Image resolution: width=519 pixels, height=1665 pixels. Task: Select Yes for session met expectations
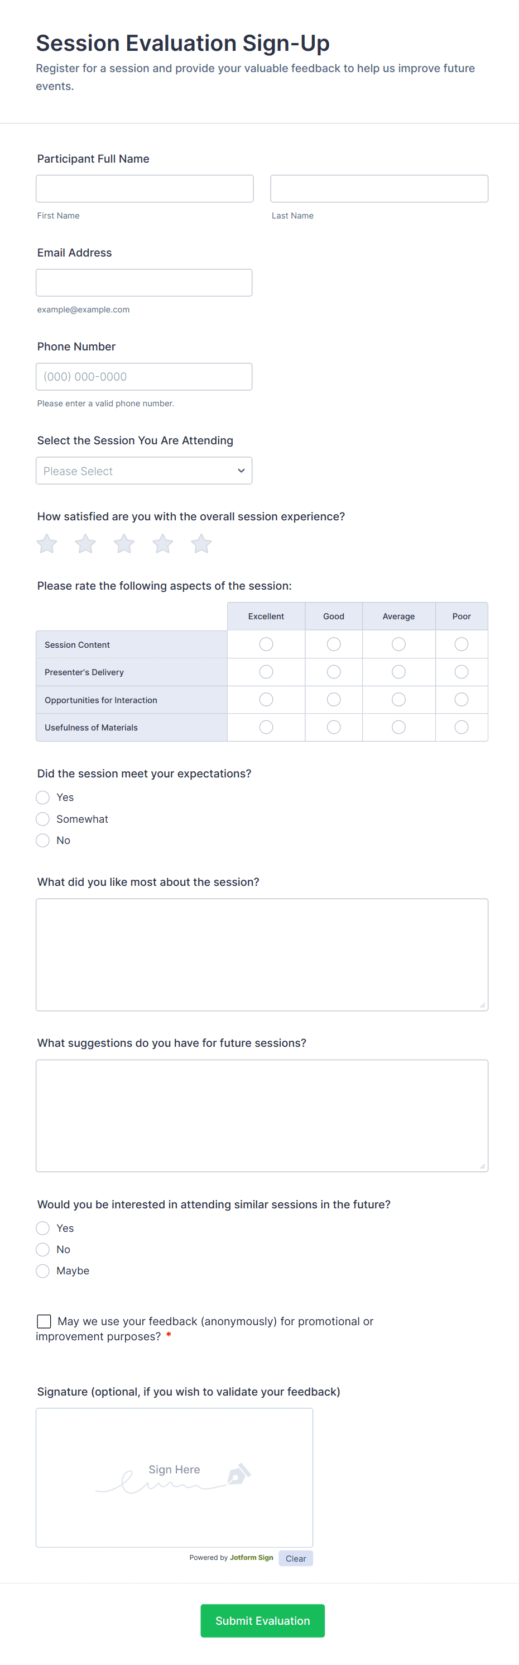point(44,797)
